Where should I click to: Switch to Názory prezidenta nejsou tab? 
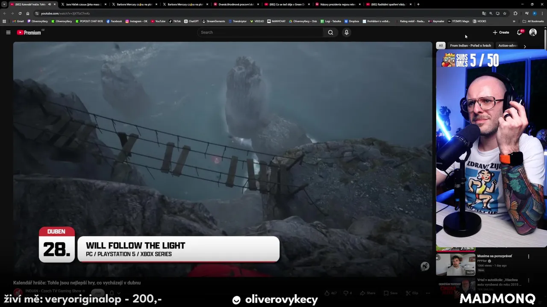point(338,4)
